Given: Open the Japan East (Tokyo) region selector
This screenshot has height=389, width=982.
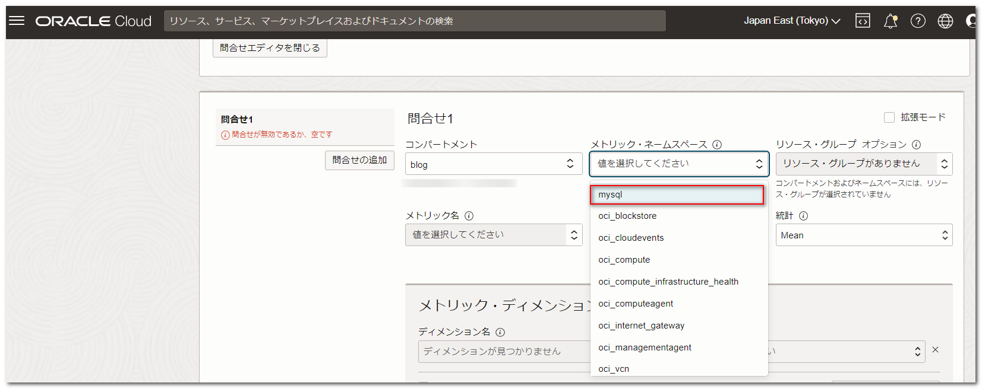Looking at the screenshot, I should 792,21.
